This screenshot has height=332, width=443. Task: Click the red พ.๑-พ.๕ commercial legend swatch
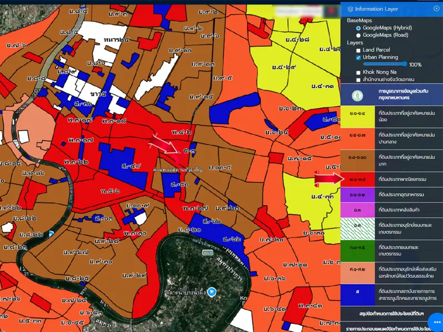(x=357, y=179)
